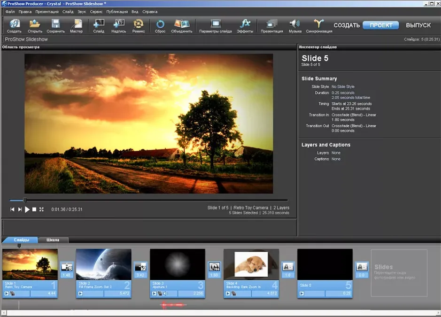Click the preview seek bar handle
The image size is (441, 317).
click(25, 200)
